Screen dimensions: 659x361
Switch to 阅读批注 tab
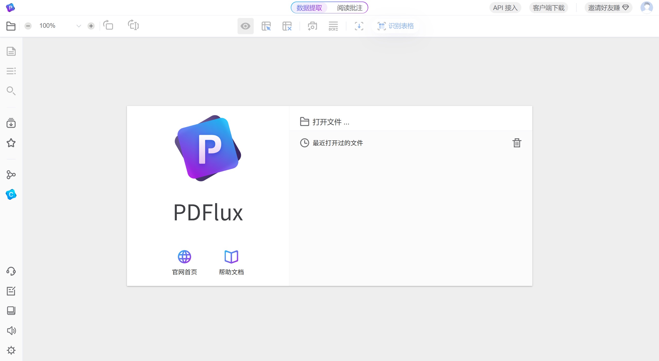pyautogui.click(x=350, y=8)
